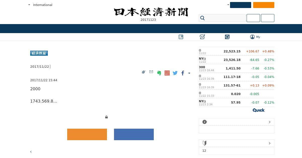This screenshot has height=158, width=302.
Task: Open the article search magnifier icon
Action: 227,37
